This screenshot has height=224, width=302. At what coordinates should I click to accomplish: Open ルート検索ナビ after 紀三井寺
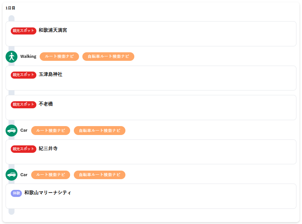pos(51,175)
